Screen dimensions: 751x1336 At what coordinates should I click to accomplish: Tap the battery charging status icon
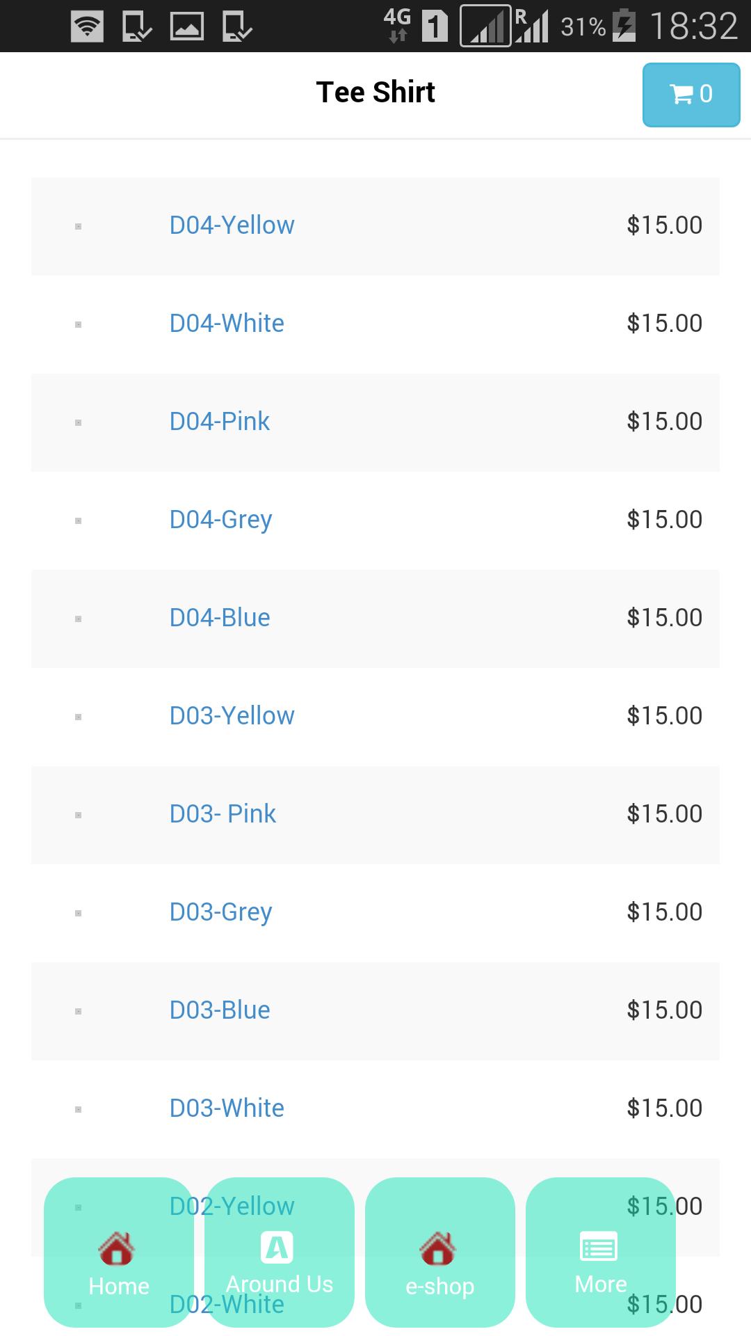(x=624, y=26)
